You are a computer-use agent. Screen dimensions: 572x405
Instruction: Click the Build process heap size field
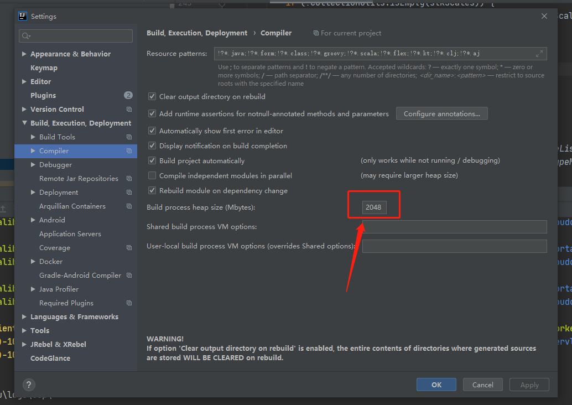click(x=374, y=207)
